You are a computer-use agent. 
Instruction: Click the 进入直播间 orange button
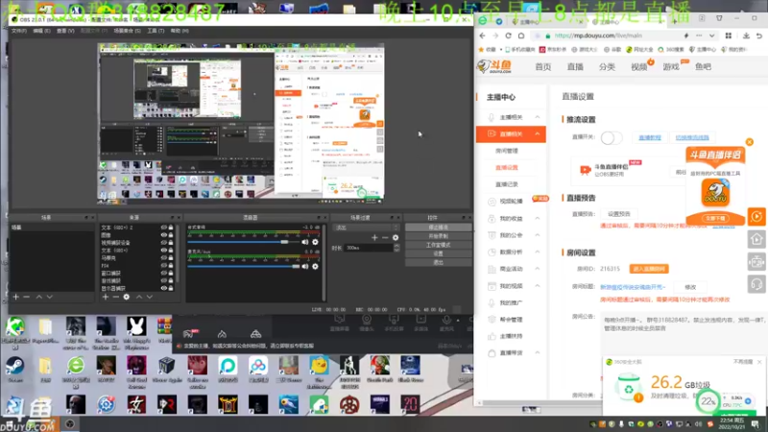coord(649,269)
